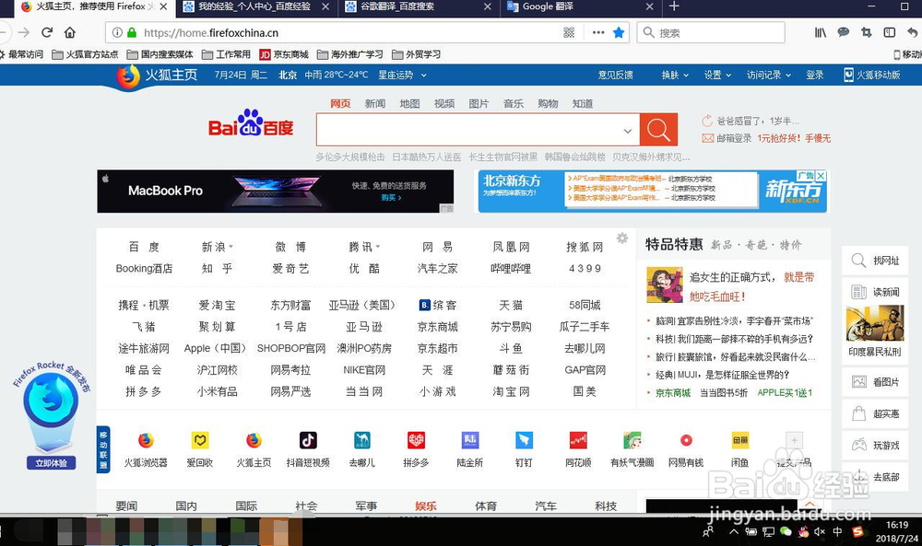Switch to 谷歌翻译_百度搜索 browser tab
Screen dimensions: 922x546
(x=418, y=7)
